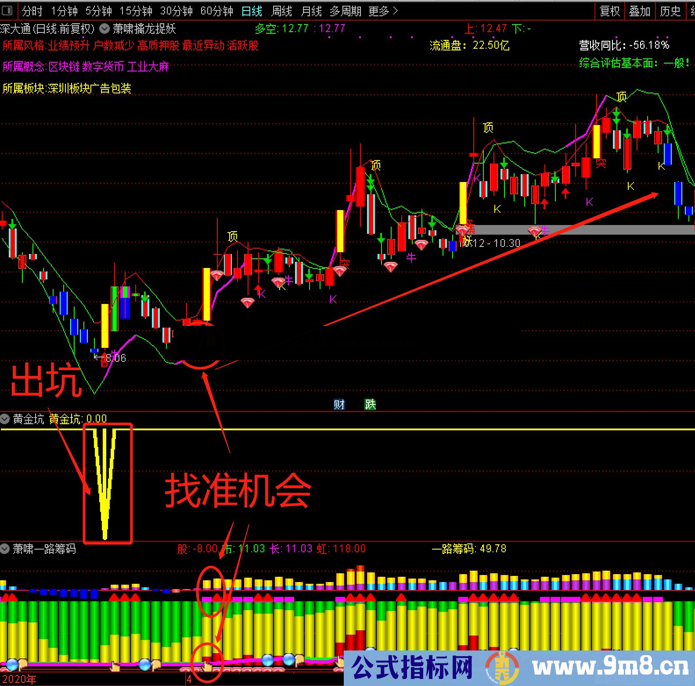
Task: Open the www.9m8.cn website link
Action: (610, 668)
